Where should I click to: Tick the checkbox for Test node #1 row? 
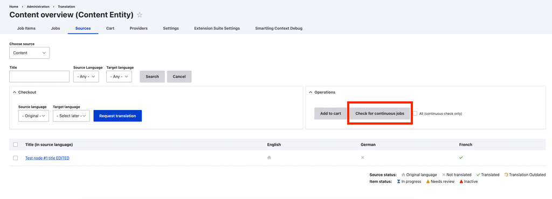[x=15, y=158]
